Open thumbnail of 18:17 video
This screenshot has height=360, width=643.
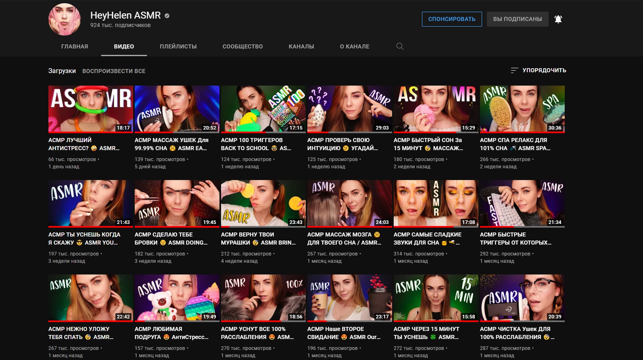tap(91, 109)
